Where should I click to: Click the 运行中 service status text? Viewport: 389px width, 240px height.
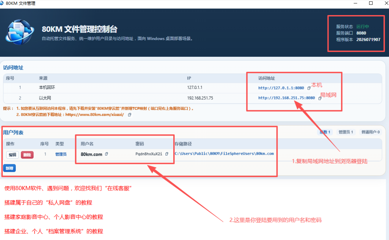363,26
